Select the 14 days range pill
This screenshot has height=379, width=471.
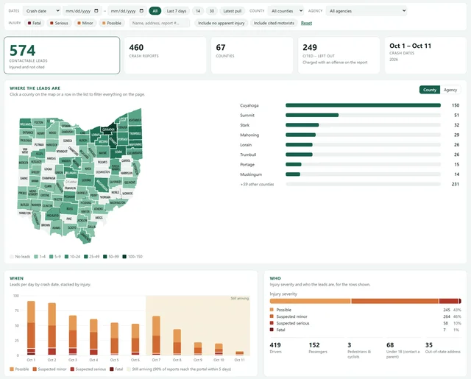[x=198, y=11]
